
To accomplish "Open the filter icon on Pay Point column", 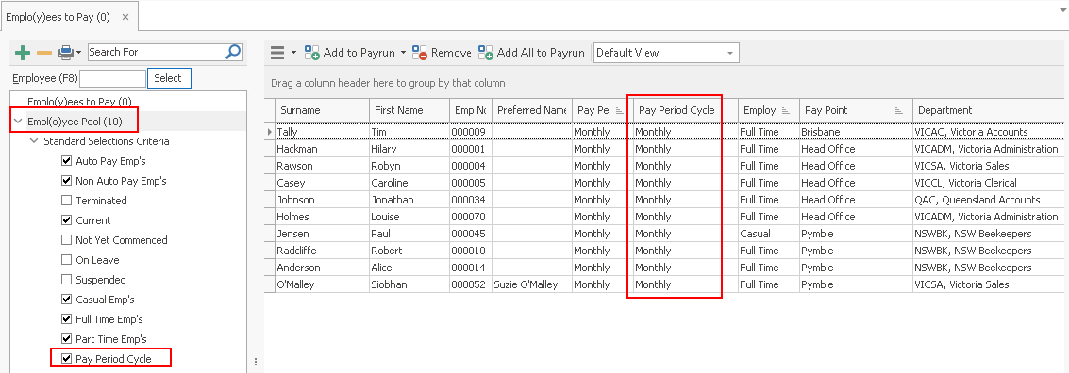I will coord(898,110).
